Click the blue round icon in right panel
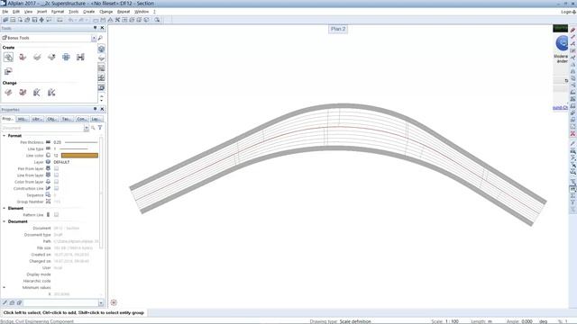Viewport: 577px width, 324px height. click(562, 43)
